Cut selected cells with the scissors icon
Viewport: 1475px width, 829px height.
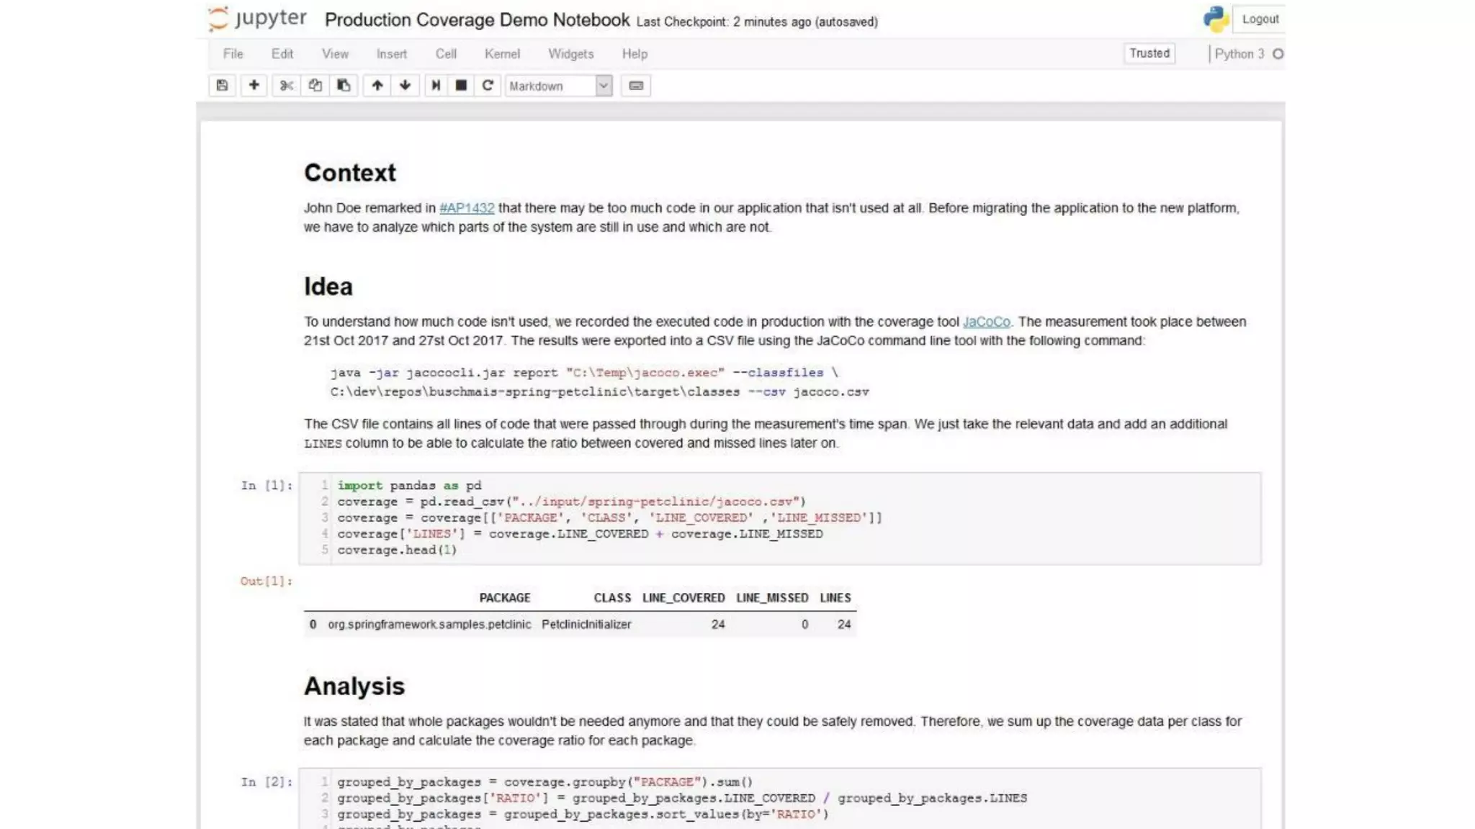[287, 86]
